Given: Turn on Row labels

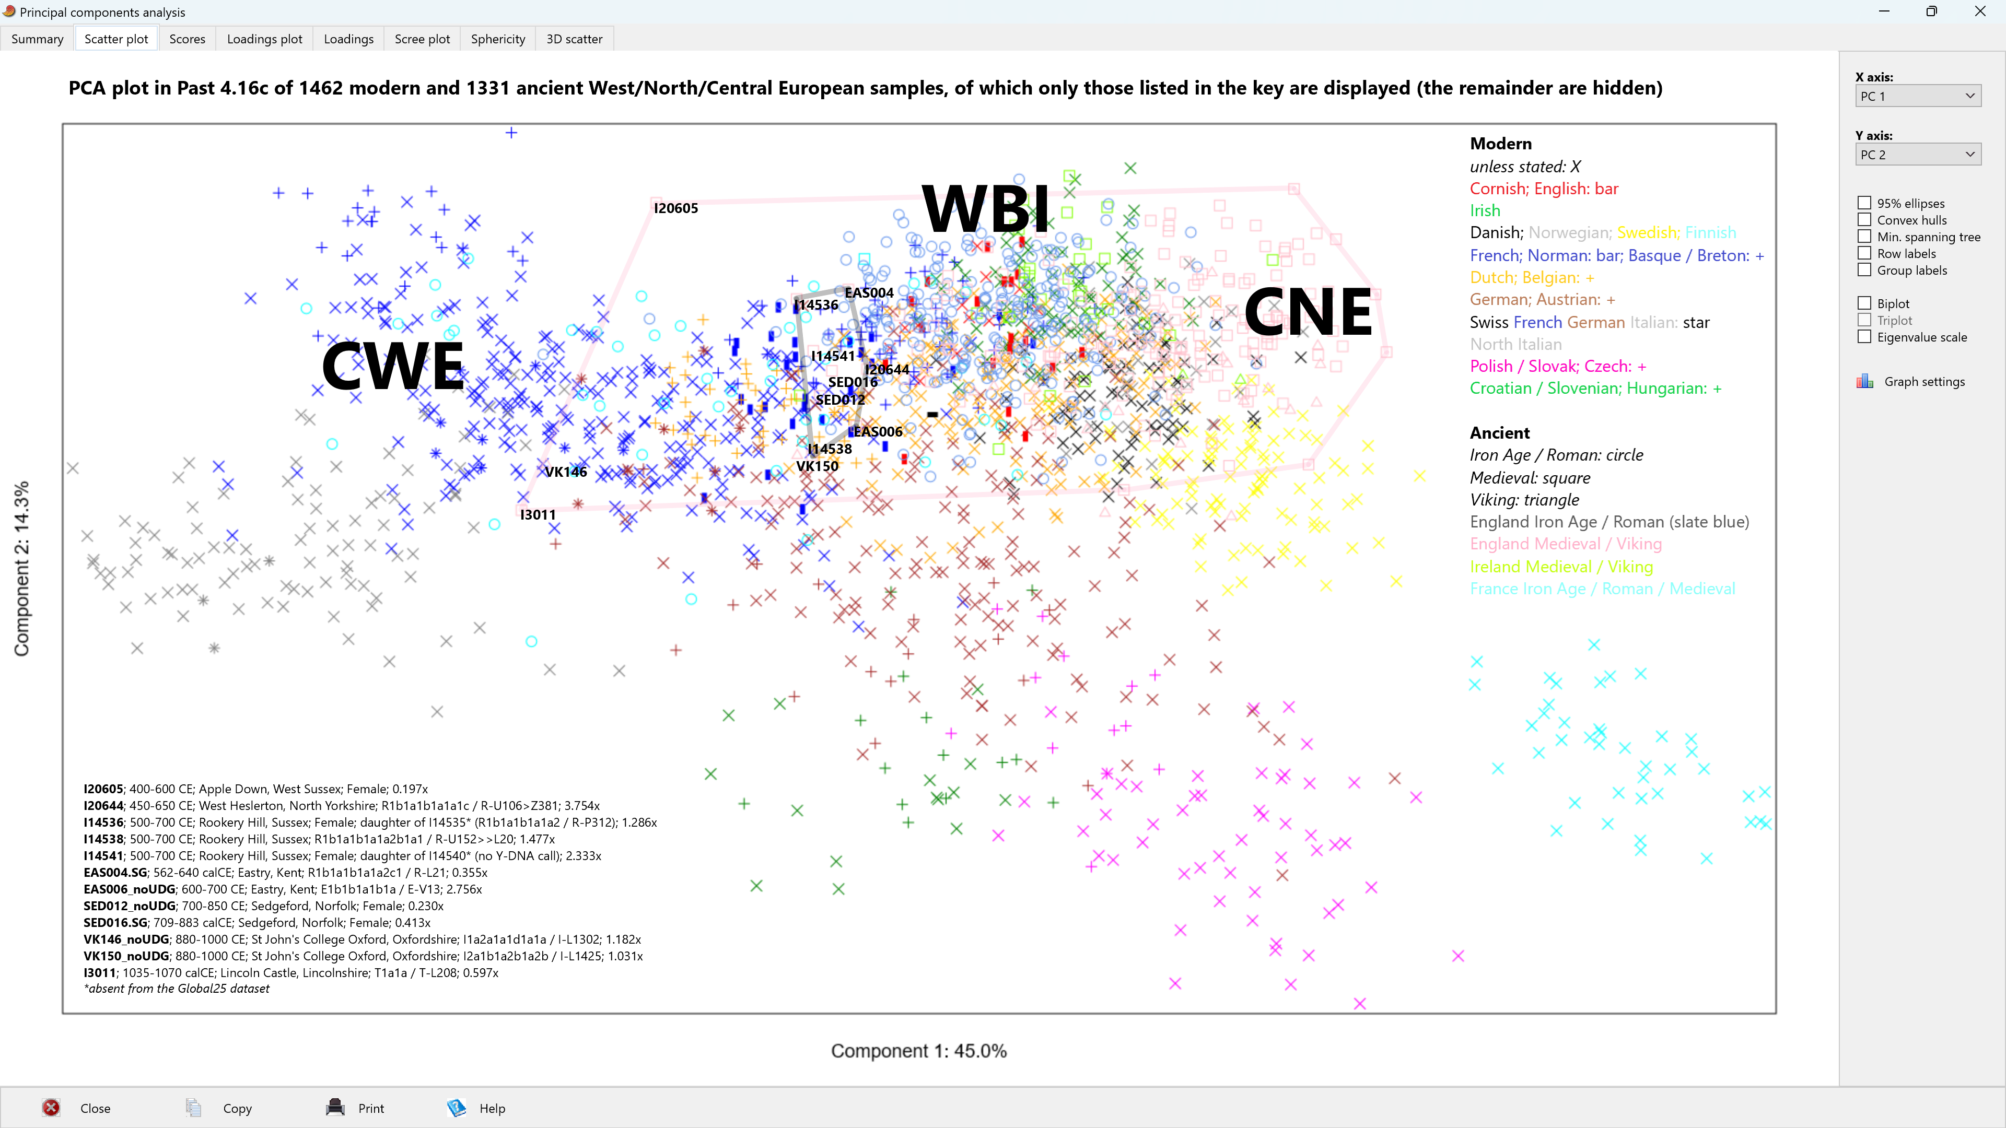Looking at the screenshot, I should coord(1865,253).
